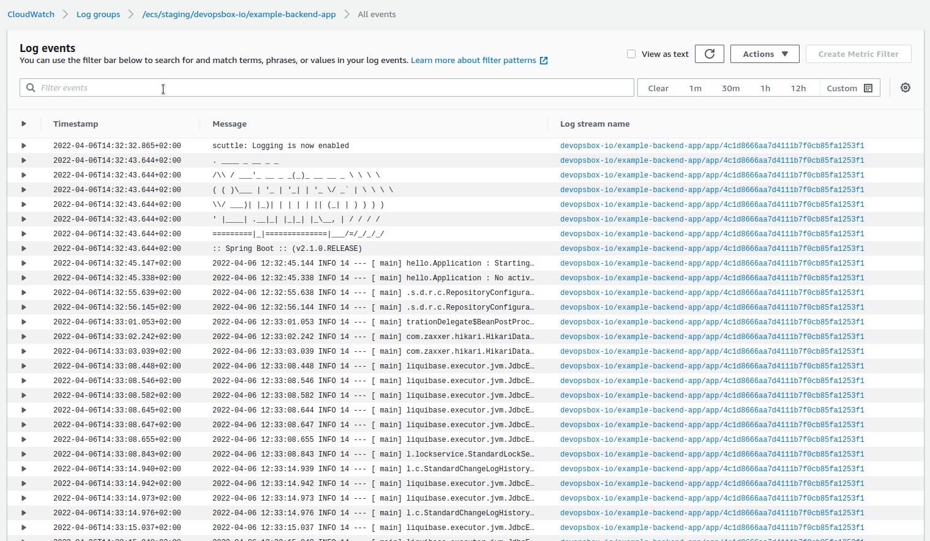Select the 30m time range
The image size is (930, 541).
coord(730,88)
